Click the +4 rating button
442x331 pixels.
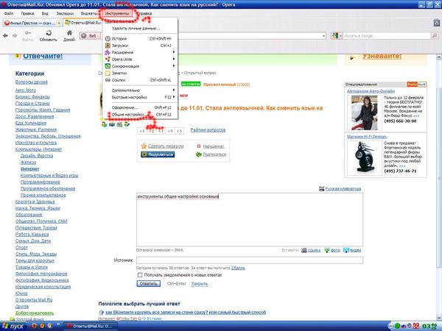(x=169, y=131)
